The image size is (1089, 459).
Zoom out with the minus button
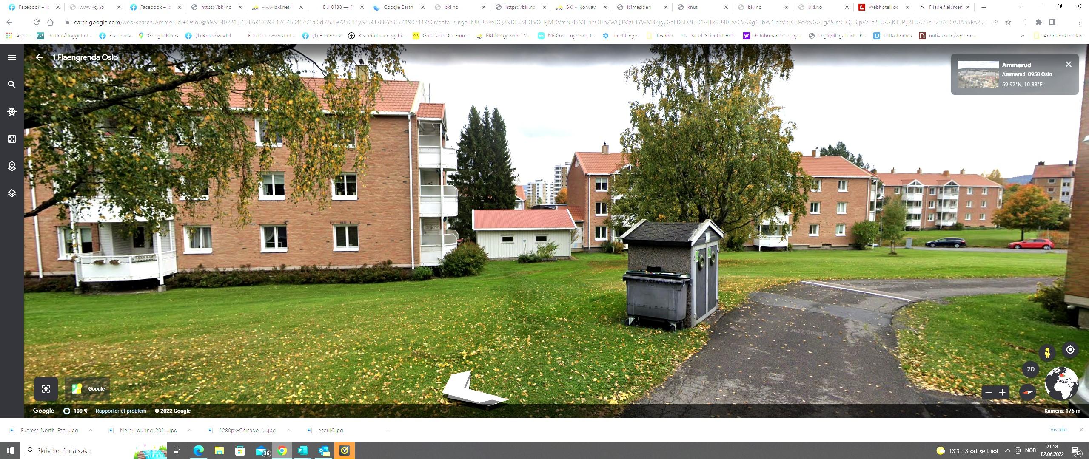click(x=989, y=392)
